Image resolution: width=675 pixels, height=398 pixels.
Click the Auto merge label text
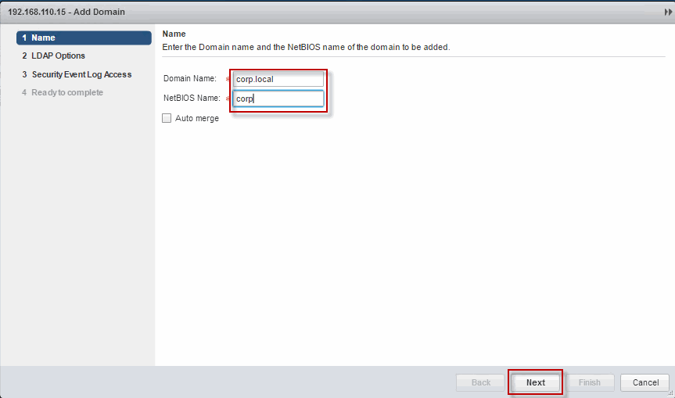tap(197, 118)
